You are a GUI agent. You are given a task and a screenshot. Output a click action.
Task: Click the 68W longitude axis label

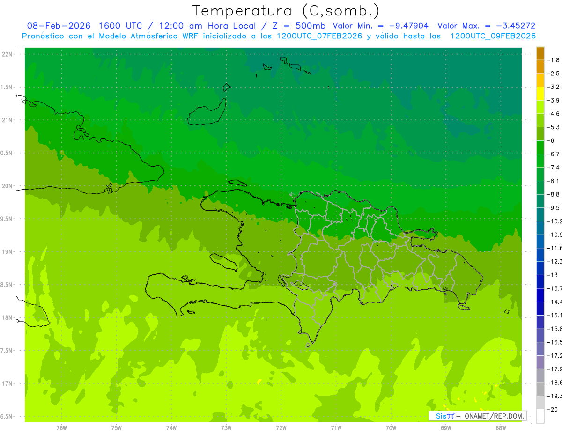tap(501, 428)
